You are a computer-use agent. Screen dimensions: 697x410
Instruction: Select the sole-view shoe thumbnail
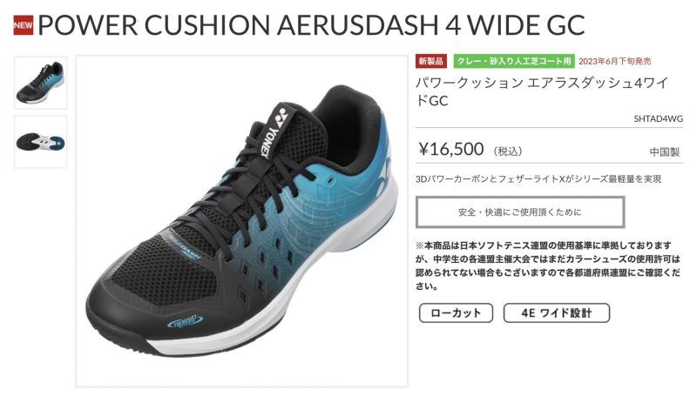coord(40,142)
